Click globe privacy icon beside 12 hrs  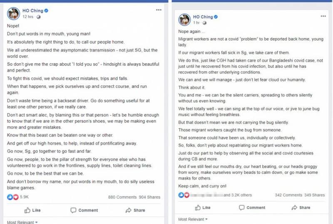coord(39,17)
